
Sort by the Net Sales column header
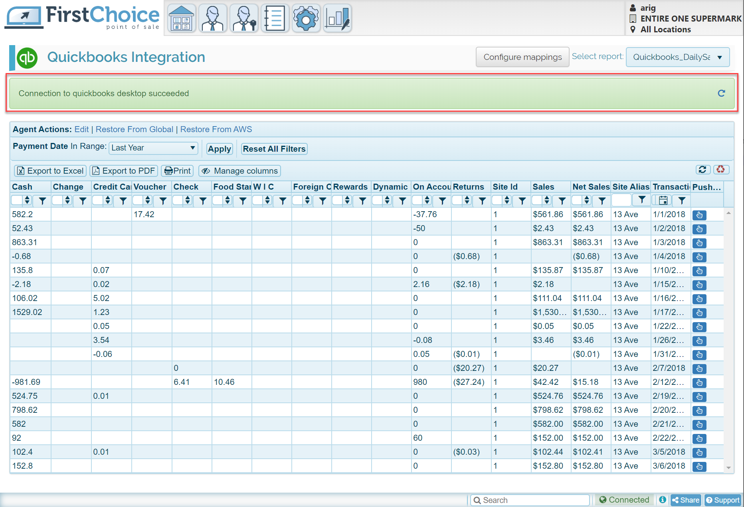click(591, 187)
